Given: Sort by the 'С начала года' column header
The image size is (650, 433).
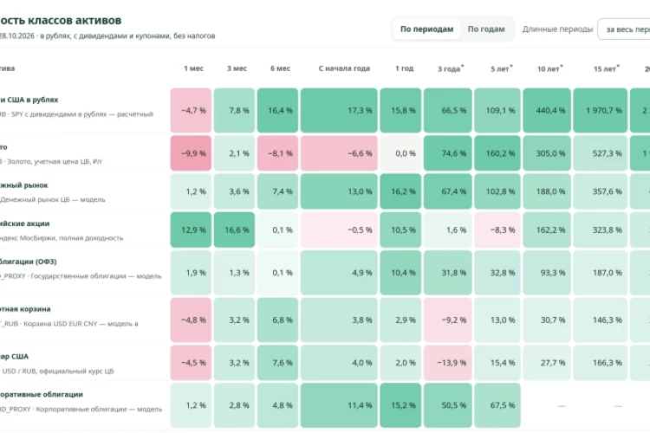Looking at the screenshot, I should pos(344,68).
